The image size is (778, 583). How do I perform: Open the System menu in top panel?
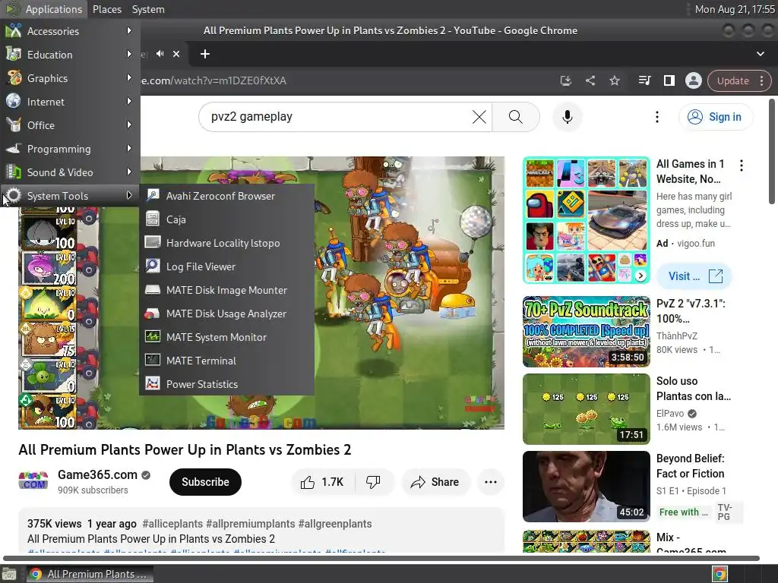pyautogui.click(x=148, y=9)
